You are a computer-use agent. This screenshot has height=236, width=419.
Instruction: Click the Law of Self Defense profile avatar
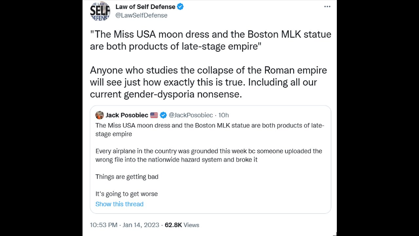pyautogui.click(x=100, y=11)
